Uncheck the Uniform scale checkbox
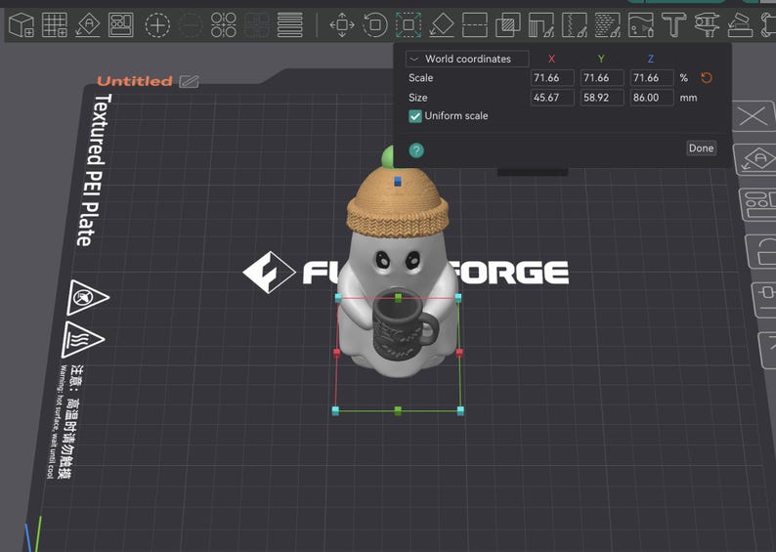The image size is (776, 552). tap(415, 116)
